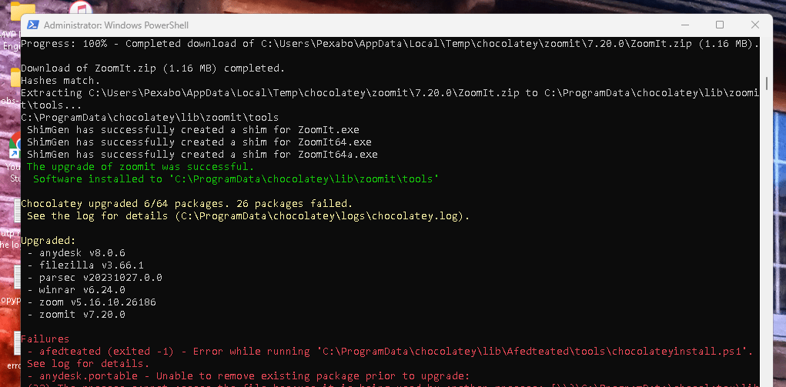
Task: Click the 'See the log for details' chocolatey.log line
Action: click(249, 216)
